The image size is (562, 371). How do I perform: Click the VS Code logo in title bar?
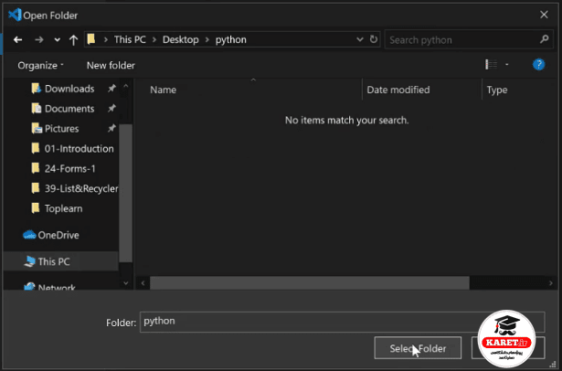[x=15, y=15]
